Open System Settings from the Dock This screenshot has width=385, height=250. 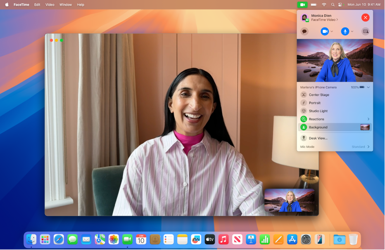(x=306, y=239)
